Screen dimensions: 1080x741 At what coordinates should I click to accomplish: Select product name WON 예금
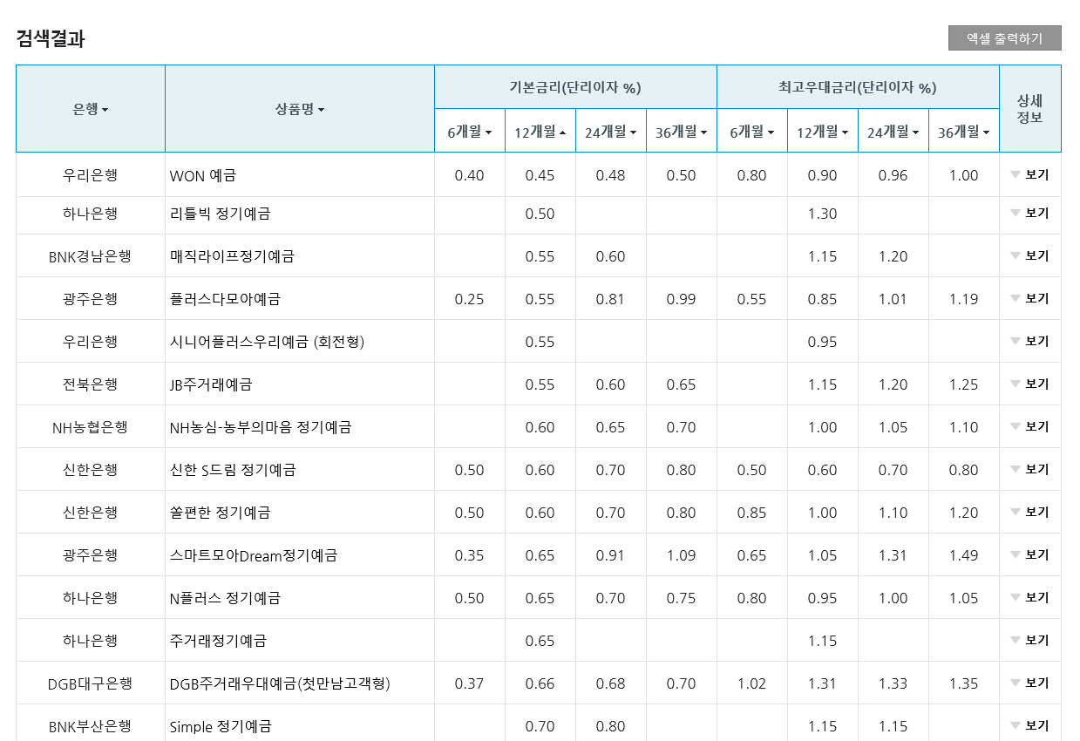coord(202,175)
